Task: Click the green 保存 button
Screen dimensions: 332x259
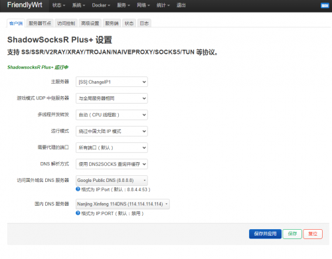Action: pos(292,234)
